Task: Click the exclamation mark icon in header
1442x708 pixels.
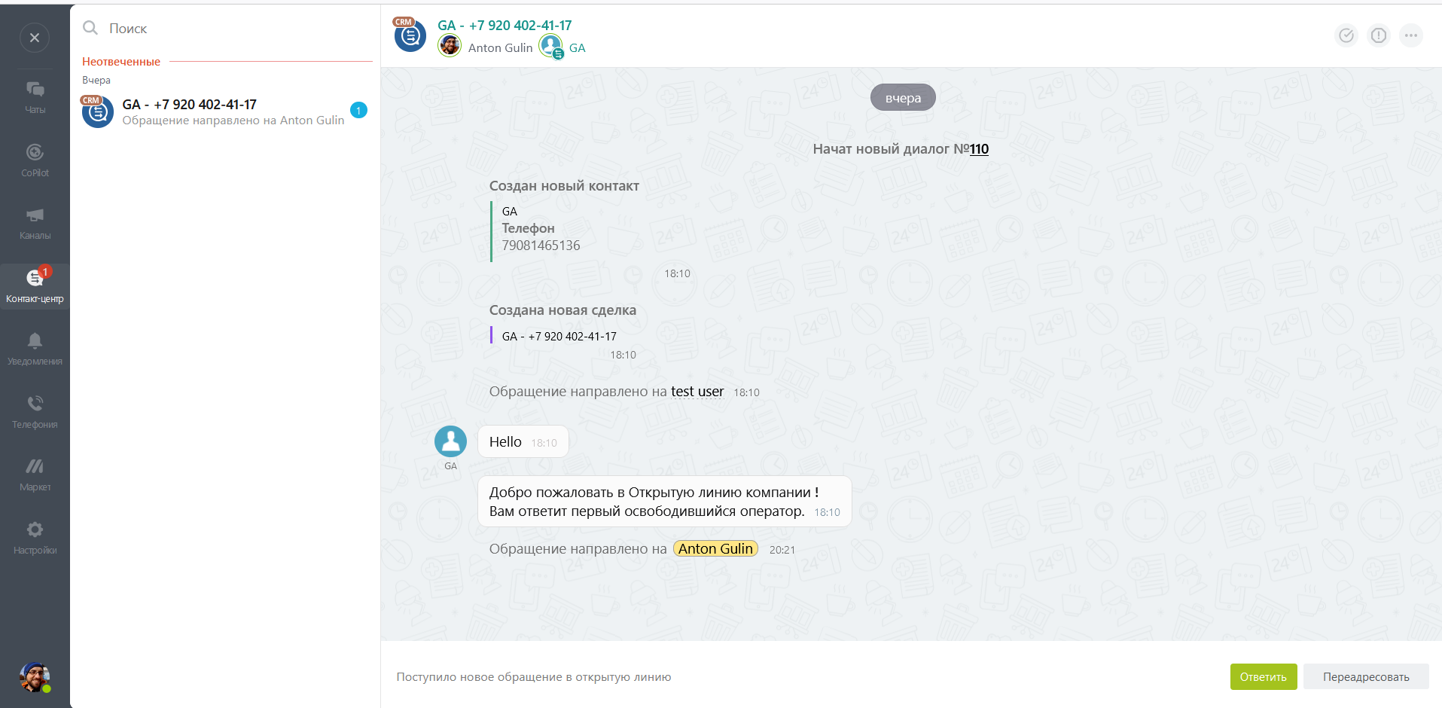Action: pyautogui.click(x=1379, y=35)
